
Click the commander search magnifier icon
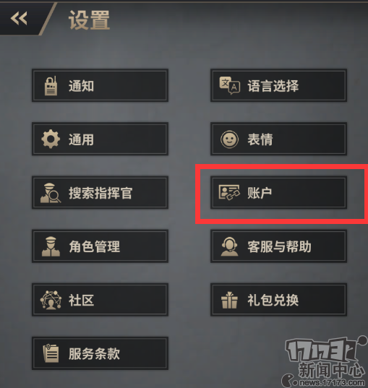(x=51, y=193)
